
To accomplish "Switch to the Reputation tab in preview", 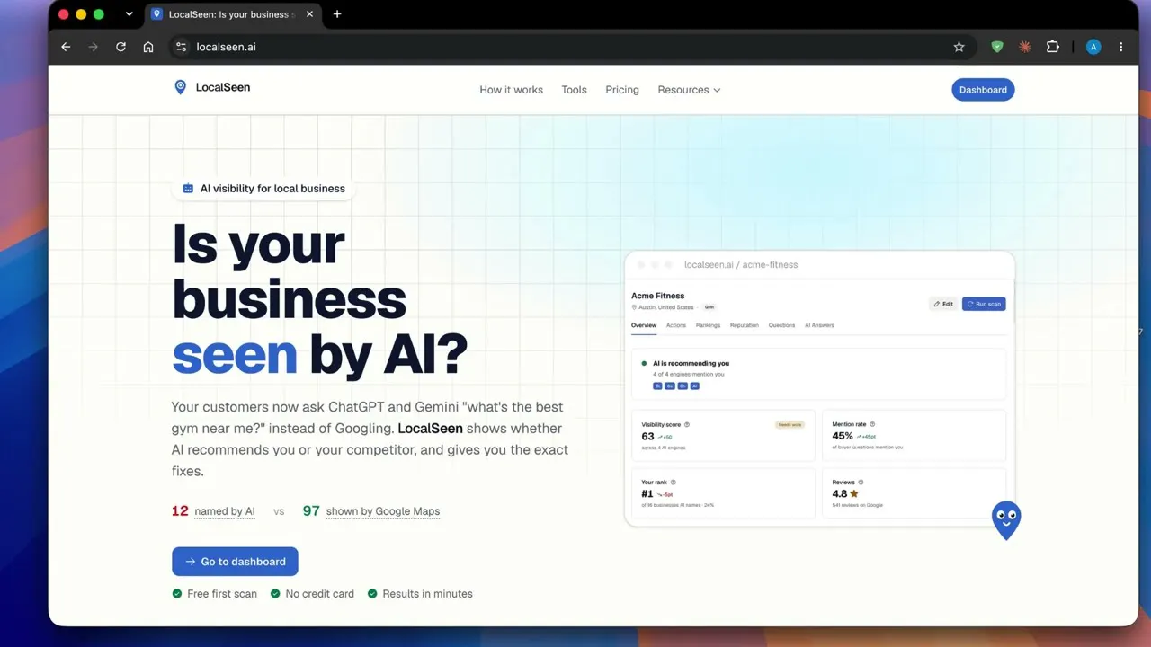I will coord(745,325).
